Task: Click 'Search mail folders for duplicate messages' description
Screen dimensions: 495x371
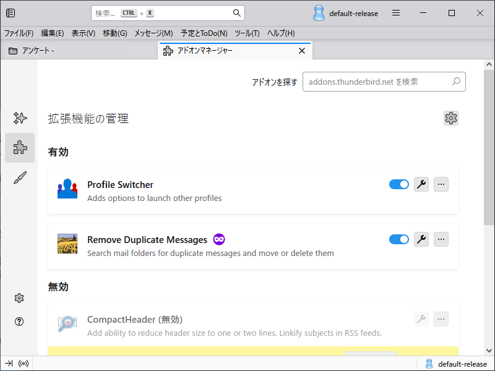Action: pyautogui.click(x=210, y=254)
